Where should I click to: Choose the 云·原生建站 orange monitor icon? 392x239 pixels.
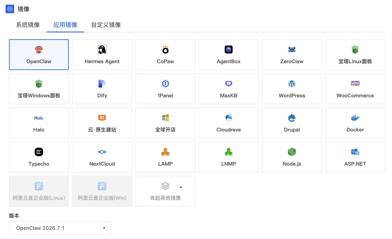(102, 118)
